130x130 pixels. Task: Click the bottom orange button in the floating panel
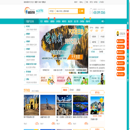click(x=121, y=74)
